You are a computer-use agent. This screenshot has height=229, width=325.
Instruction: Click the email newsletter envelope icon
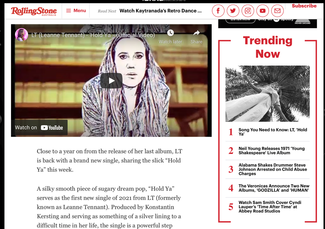[278, 11]
